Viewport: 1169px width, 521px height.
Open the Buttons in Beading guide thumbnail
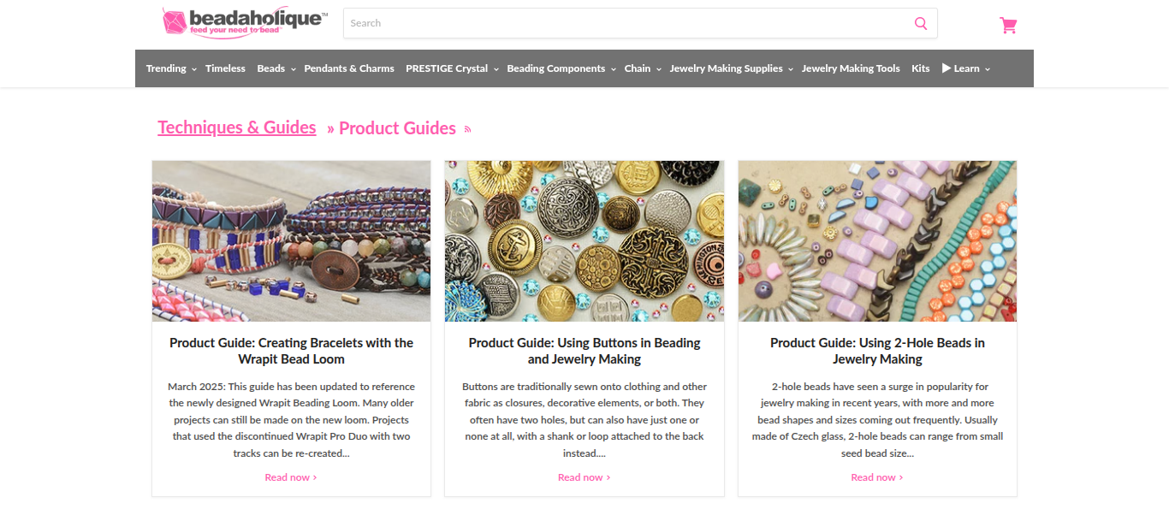coord(584,241)
